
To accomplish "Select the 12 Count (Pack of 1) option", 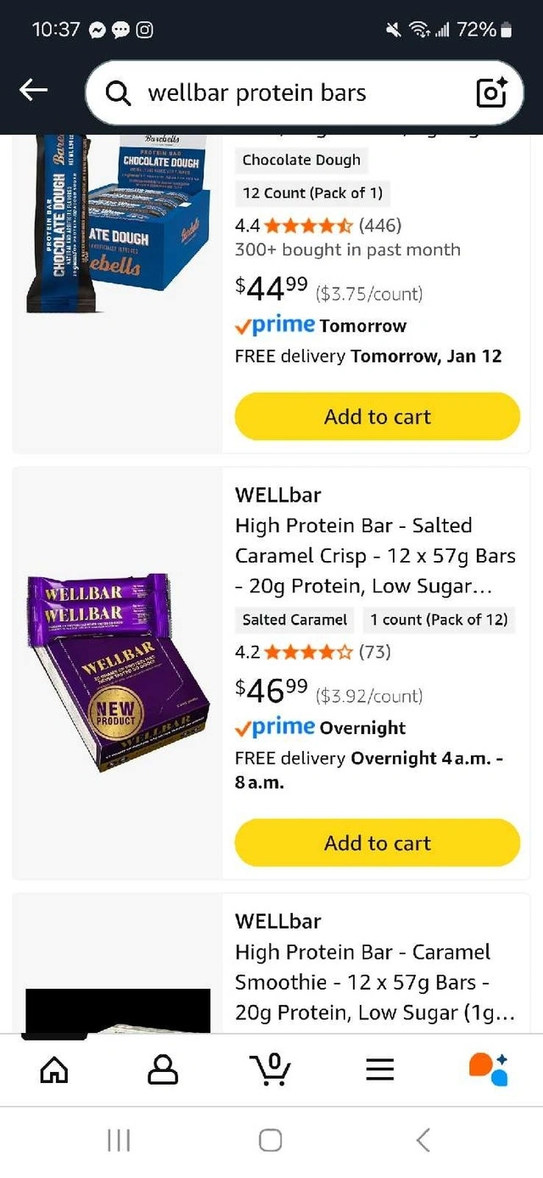I will (312, 193).
